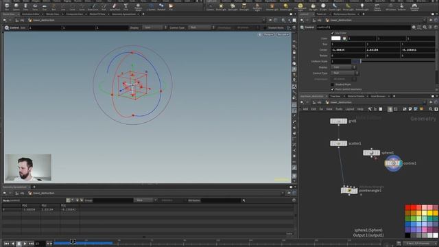Select the File shelf tool

tap(171, 6)
